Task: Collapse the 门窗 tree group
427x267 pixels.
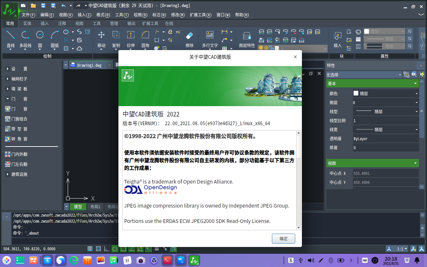Action: point(8,99)
